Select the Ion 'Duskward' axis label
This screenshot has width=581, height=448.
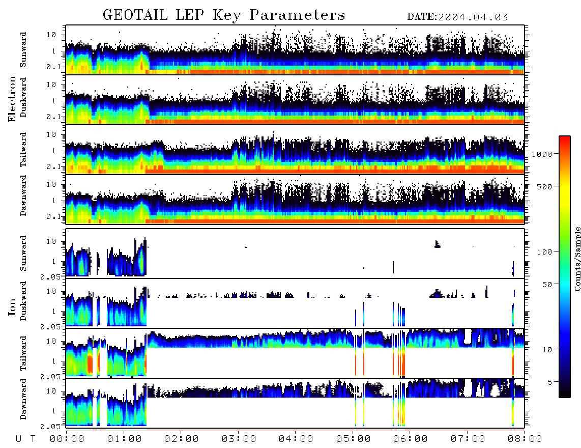(x=23, y=301)
